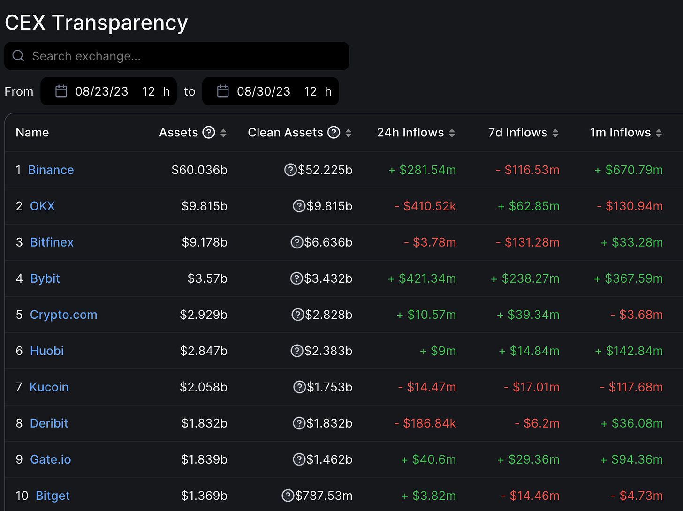Select Bitget clean assets $787.53m
This screenshot has width=683, height=511.
tap(324, 496)
